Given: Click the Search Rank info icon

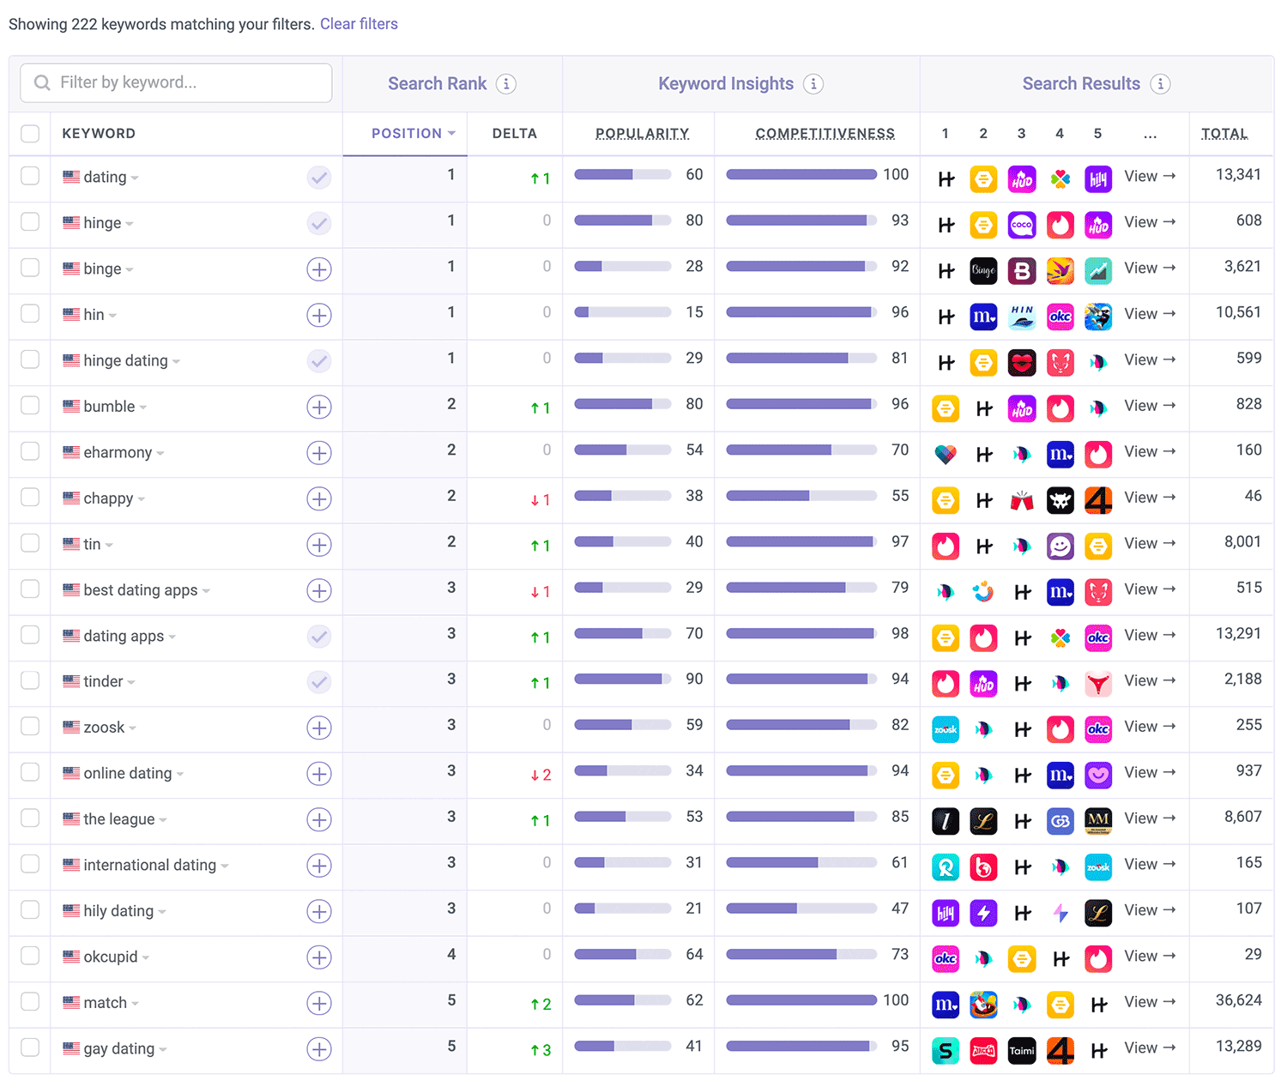Looking at the screenshot, I should click(506, 84).
